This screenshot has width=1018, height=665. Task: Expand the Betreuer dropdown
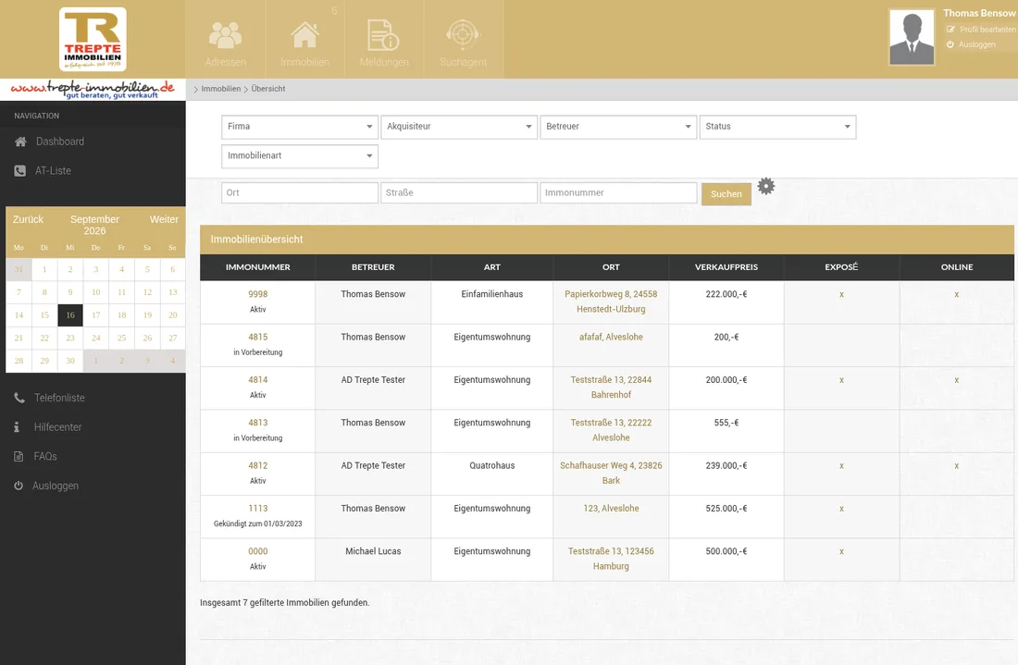pos(618,127)
